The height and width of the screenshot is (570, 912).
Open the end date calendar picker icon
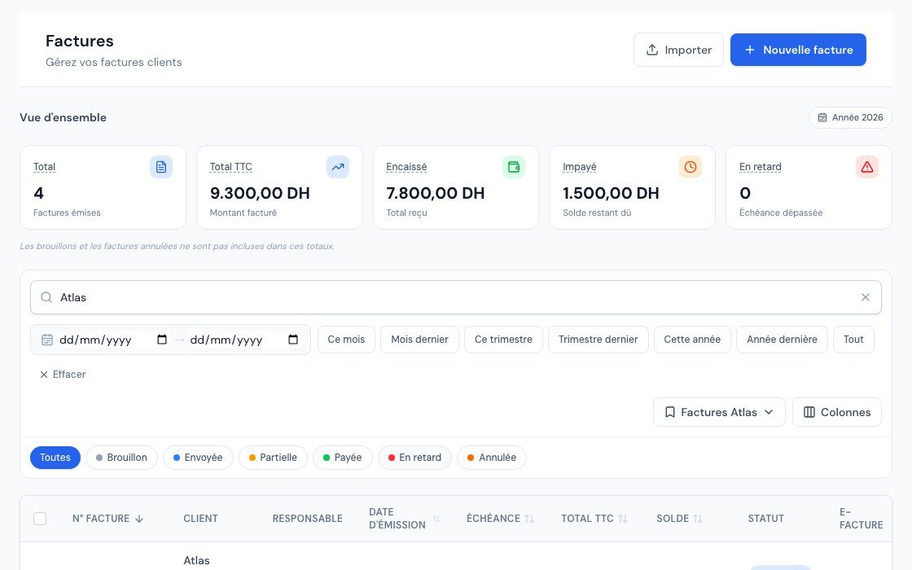[x=293, y=340]
